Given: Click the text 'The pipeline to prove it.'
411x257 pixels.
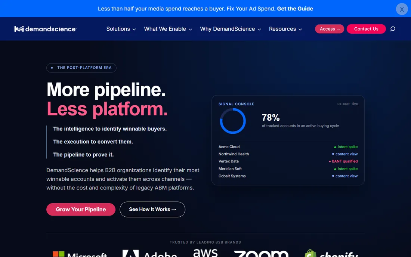Looking at the screenshot, I should [x=83, y=155].
